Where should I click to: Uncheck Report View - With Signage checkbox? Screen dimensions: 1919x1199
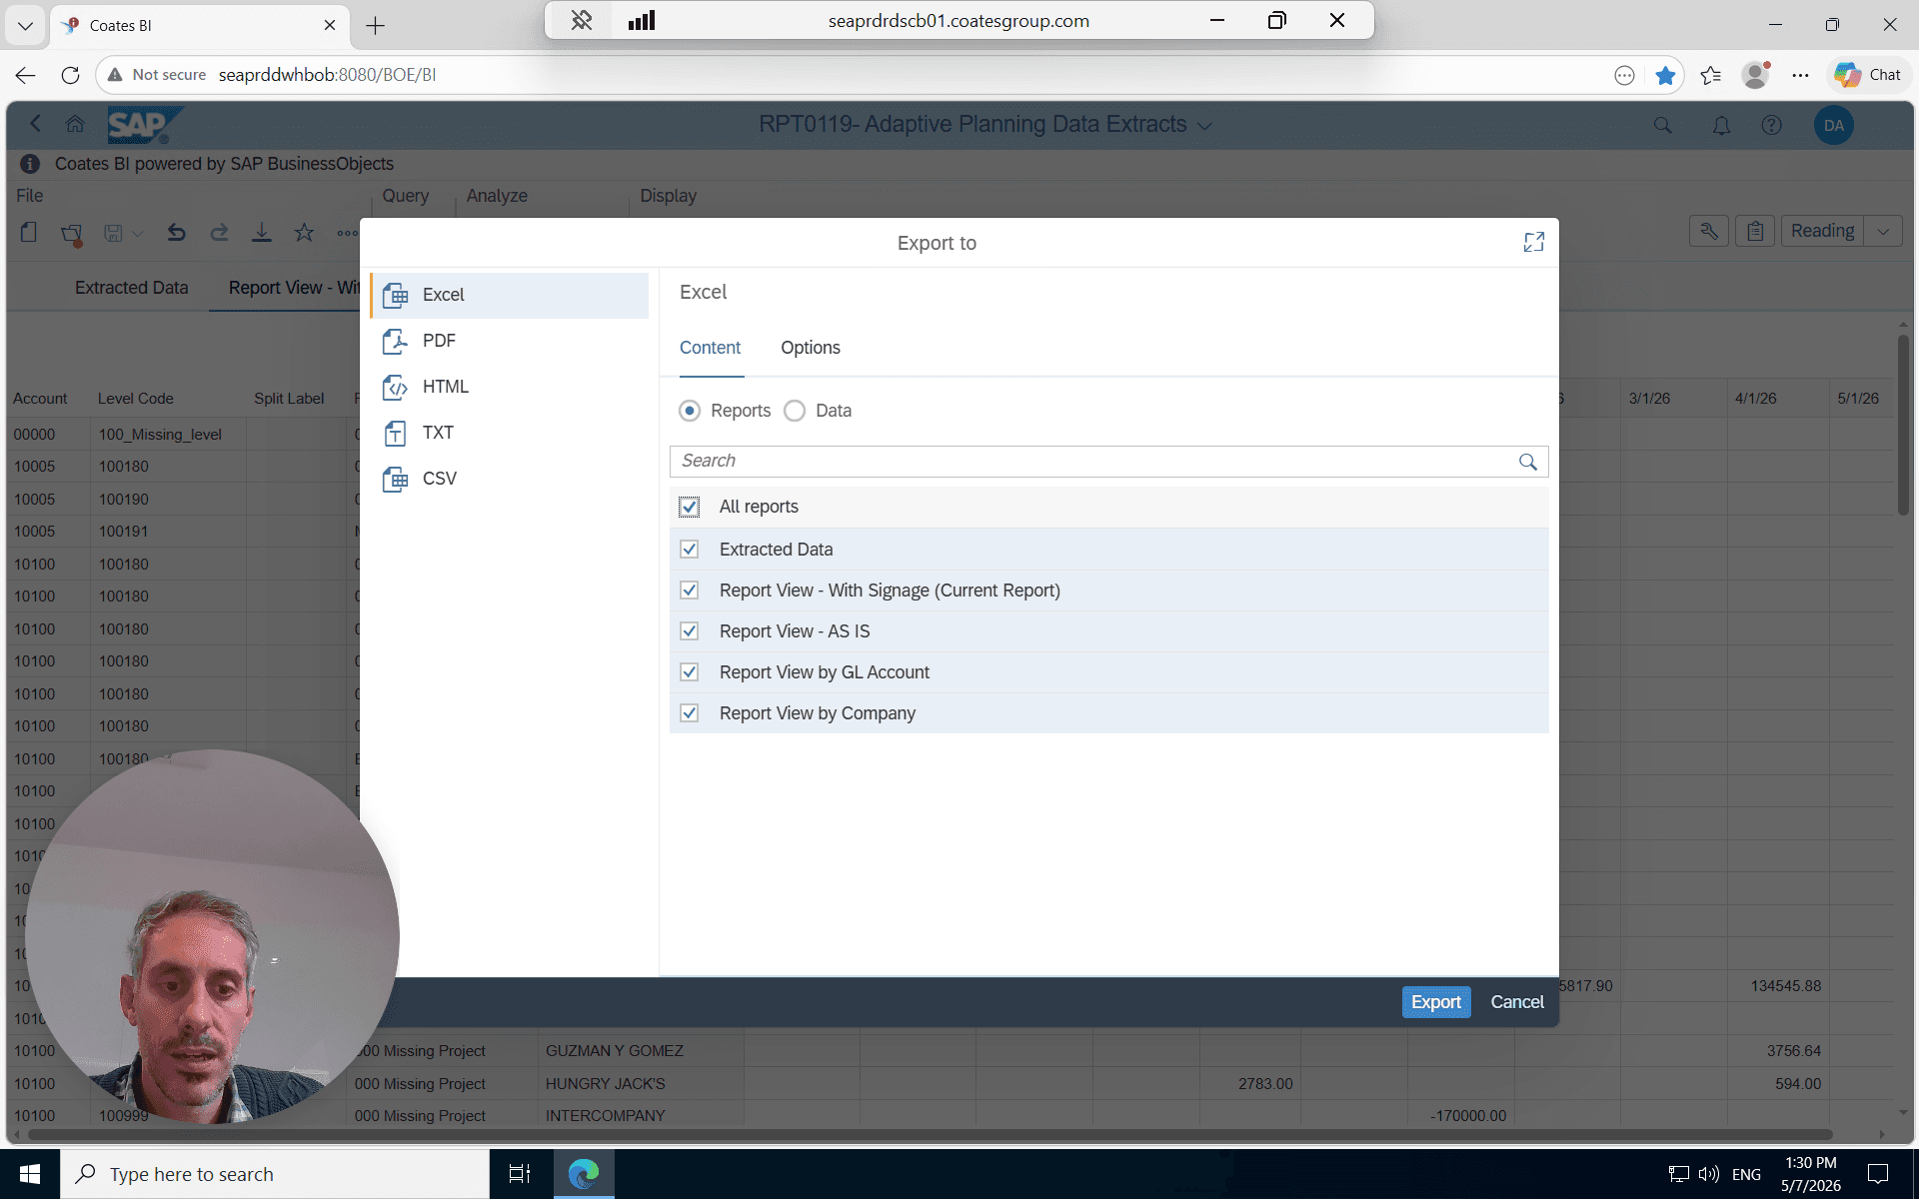[690, 591]
